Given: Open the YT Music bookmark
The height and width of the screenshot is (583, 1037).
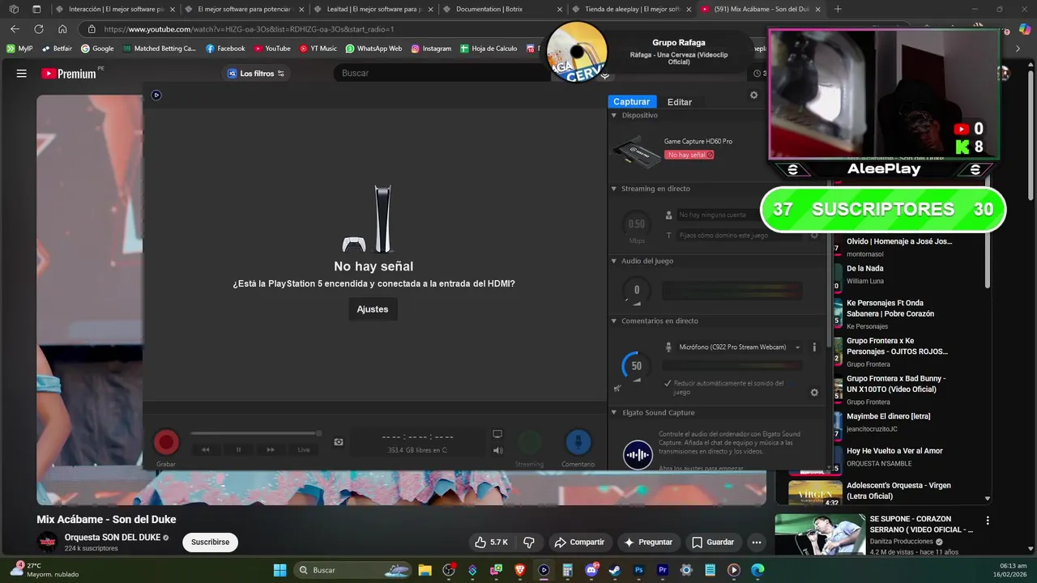Looking at the screenshot, I should (x=318, y=49).
